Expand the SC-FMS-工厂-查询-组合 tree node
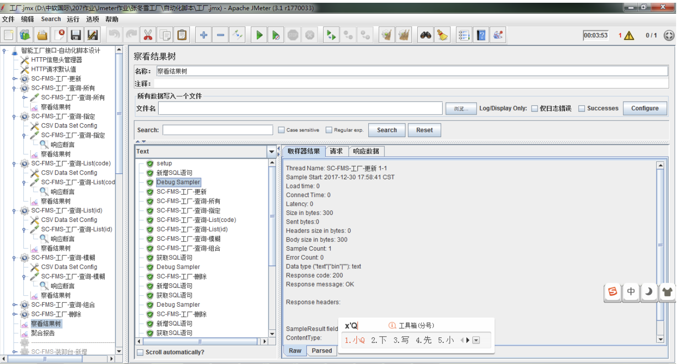Screen dimensions: 677x364 pyautogui.click(x=15, y=305)
